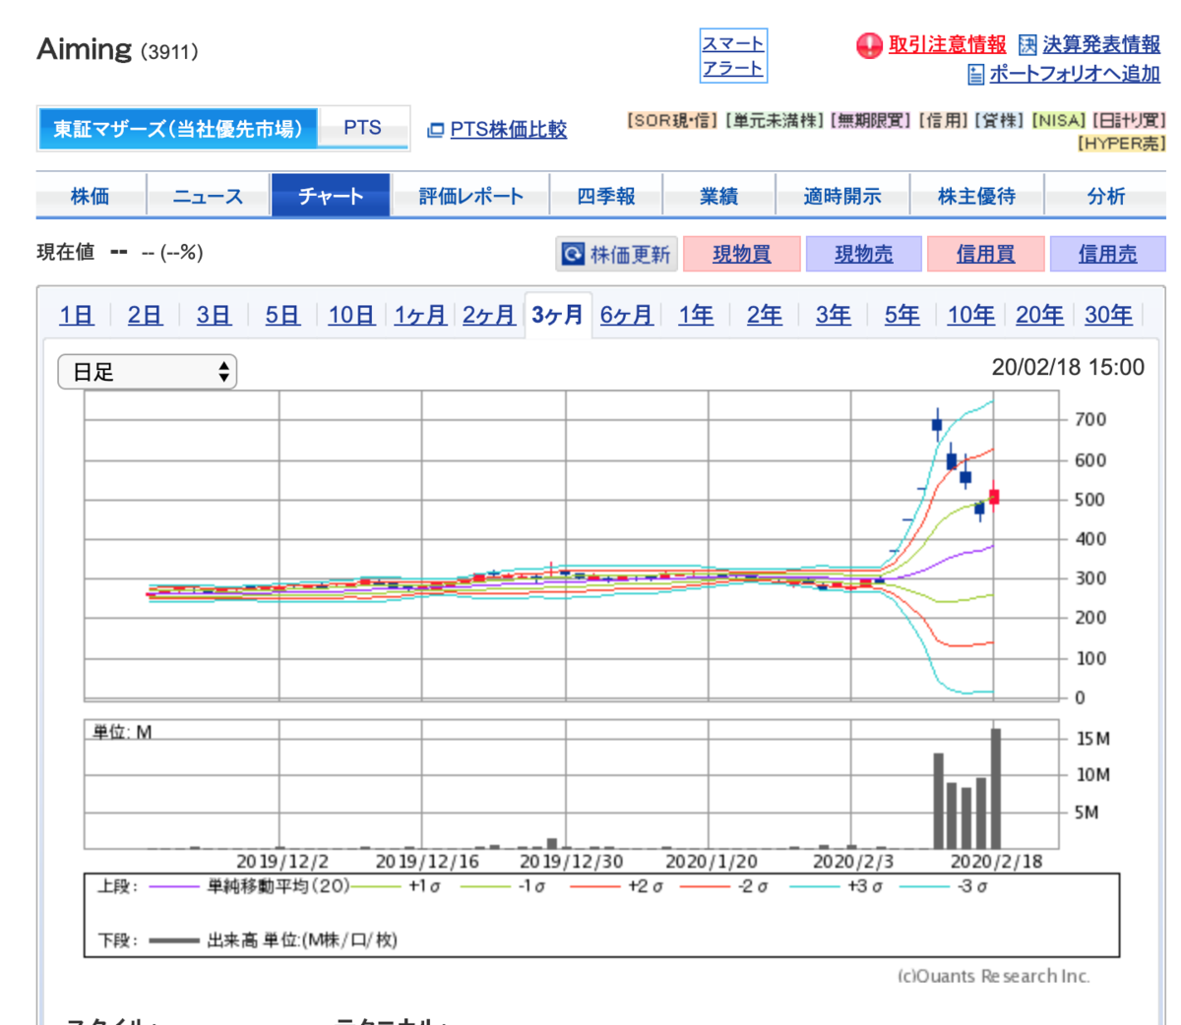Viewport: 1181px width, 1025px height.
Task: Click the PTS price comparison window icon
Action: click(x=435, y=130)
